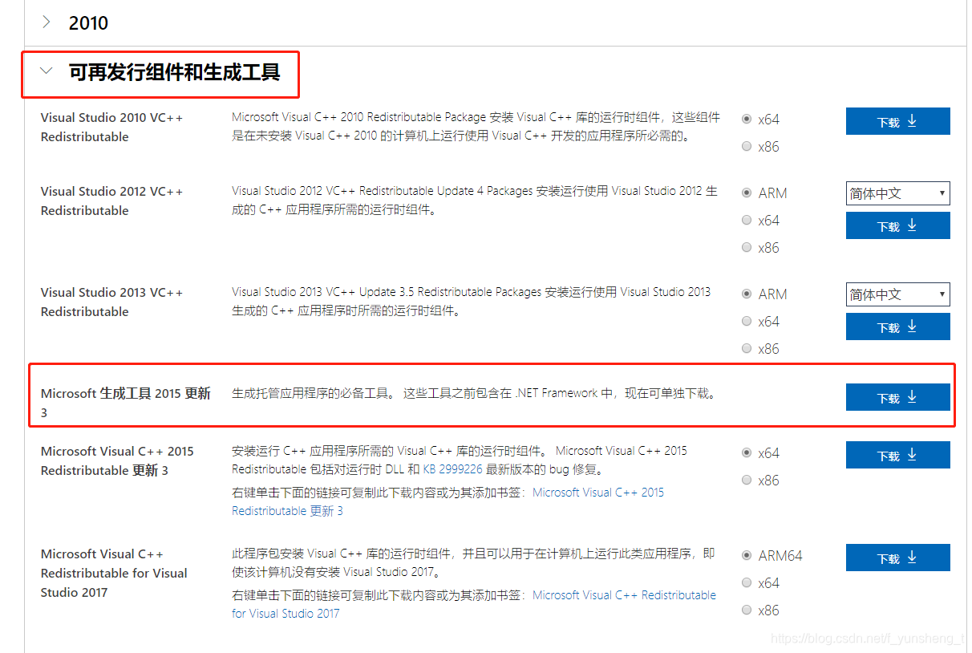Viewport: 972px width, 653px height.
Task: Click Microsoft Visual C++ 2015 Redistributable 更新 3 title
Action: point(117,460)
